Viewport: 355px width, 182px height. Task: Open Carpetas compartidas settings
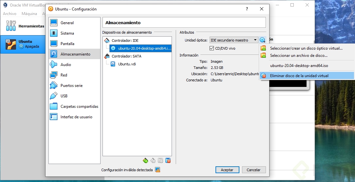[74, 106]
